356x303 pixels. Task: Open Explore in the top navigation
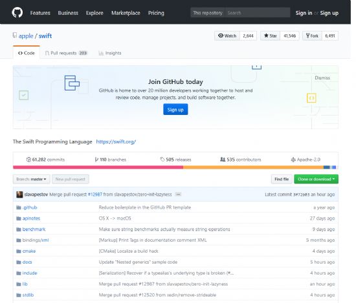(x=95, y=13)
